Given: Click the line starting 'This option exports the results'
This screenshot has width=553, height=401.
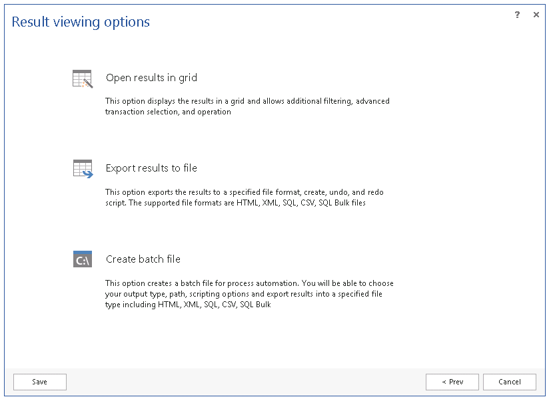Looking at the screenshot, I should (244, 192).
